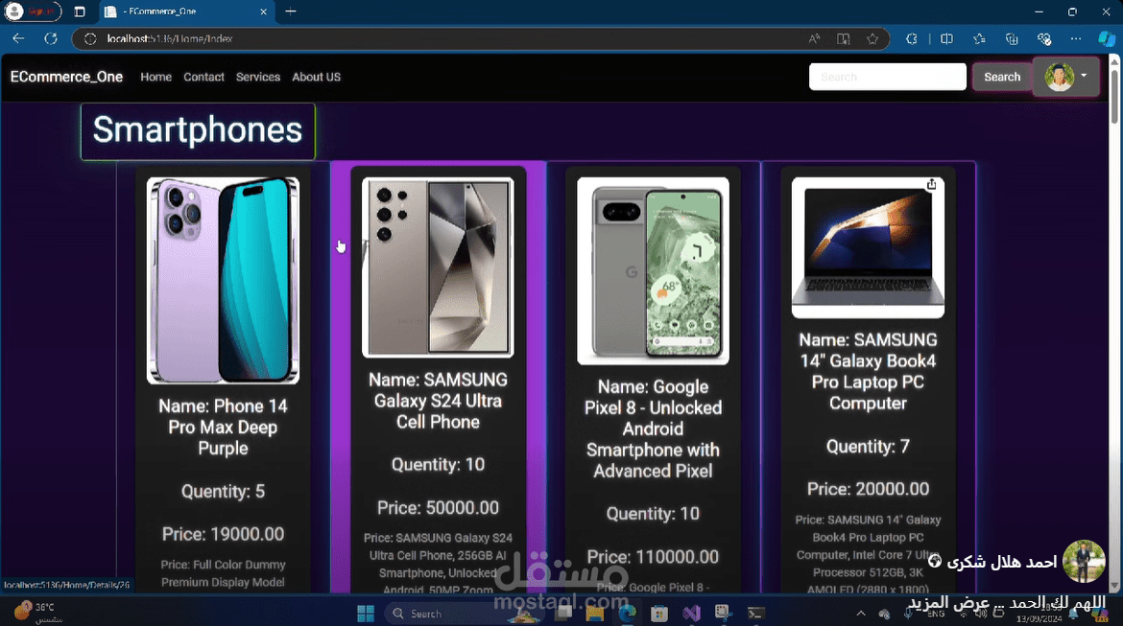The width and height of the screenshot is (1123, 626).
Task: Show hidden system tray icons chevron
Action: [861, 614]
